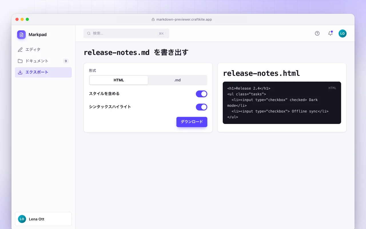Screen dimensions: 366x229
Task: Click the ダウンロード button
Action: 192,122
